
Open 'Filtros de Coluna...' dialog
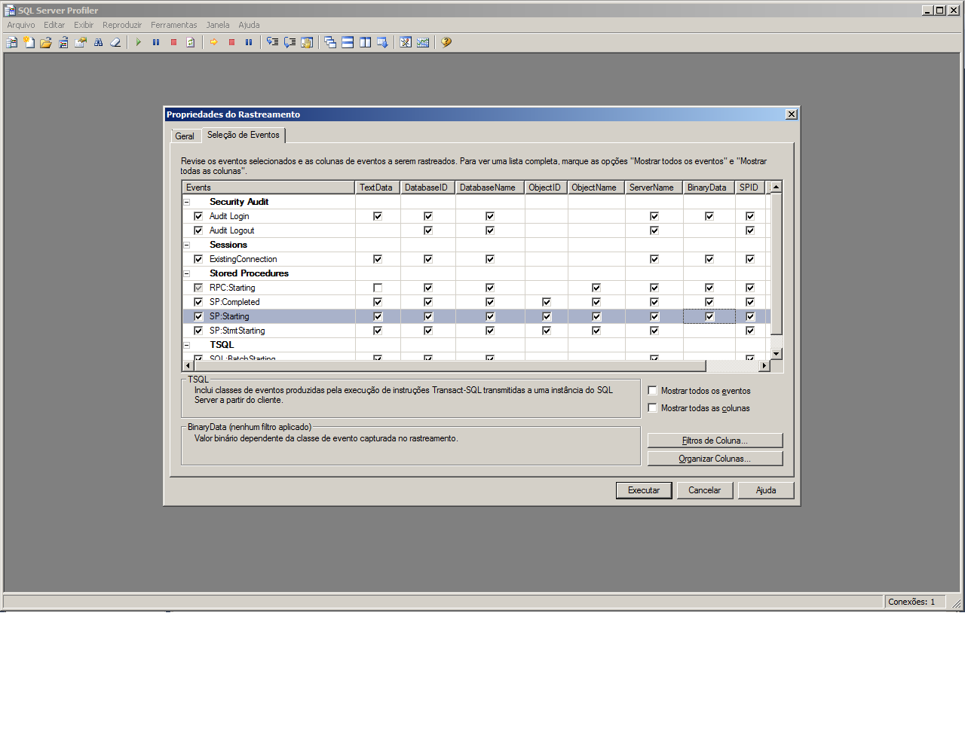coord(715,441)
